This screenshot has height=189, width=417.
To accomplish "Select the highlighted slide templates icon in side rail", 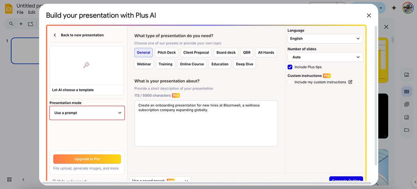I will pos(407,92).
